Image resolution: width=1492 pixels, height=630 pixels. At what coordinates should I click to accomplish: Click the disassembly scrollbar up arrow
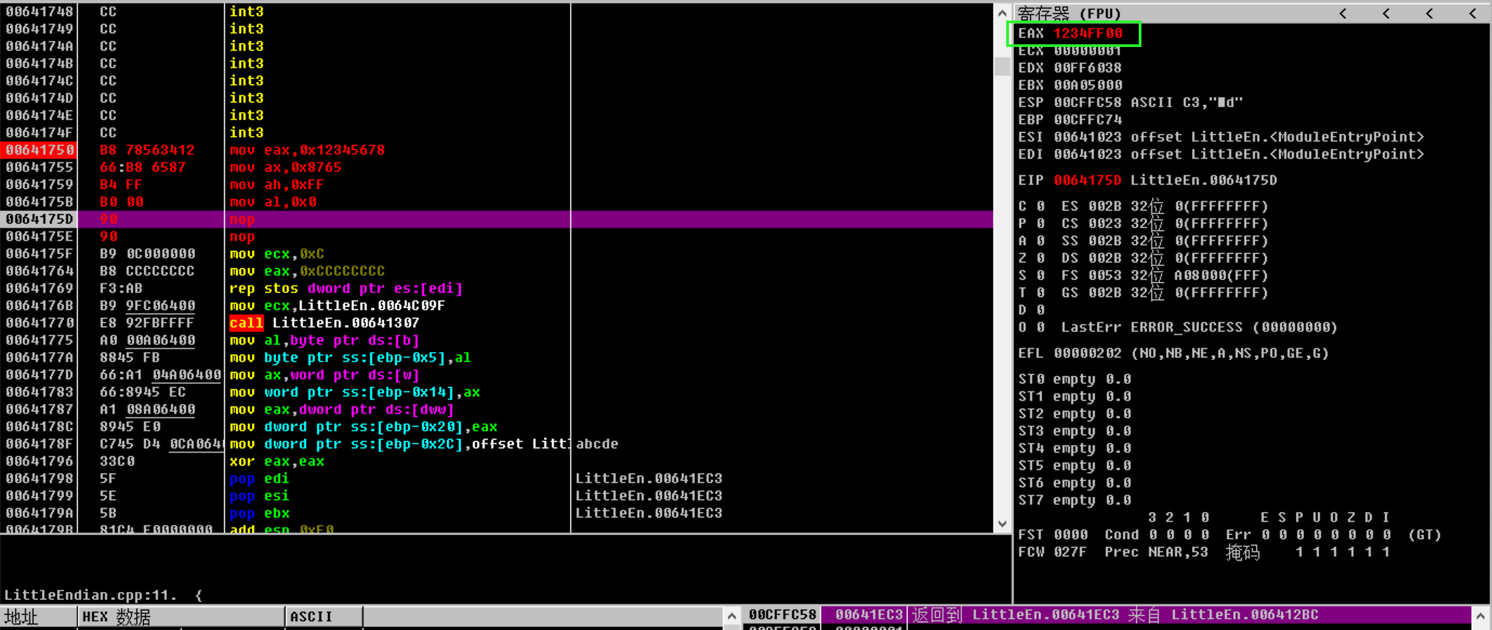pos(1002,12)
